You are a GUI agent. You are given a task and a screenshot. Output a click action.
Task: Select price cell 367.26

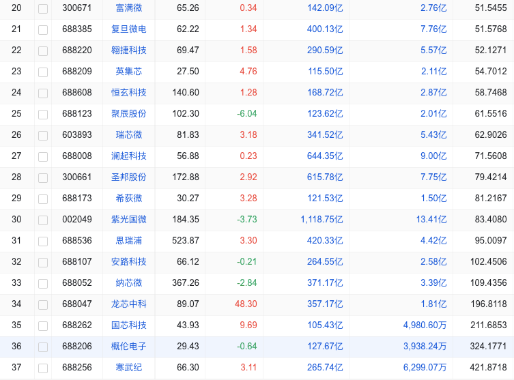pyautogui.click(x=186, y=282)
